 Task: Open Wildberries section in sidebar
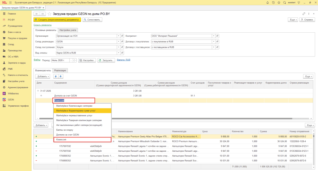point(13,94)
